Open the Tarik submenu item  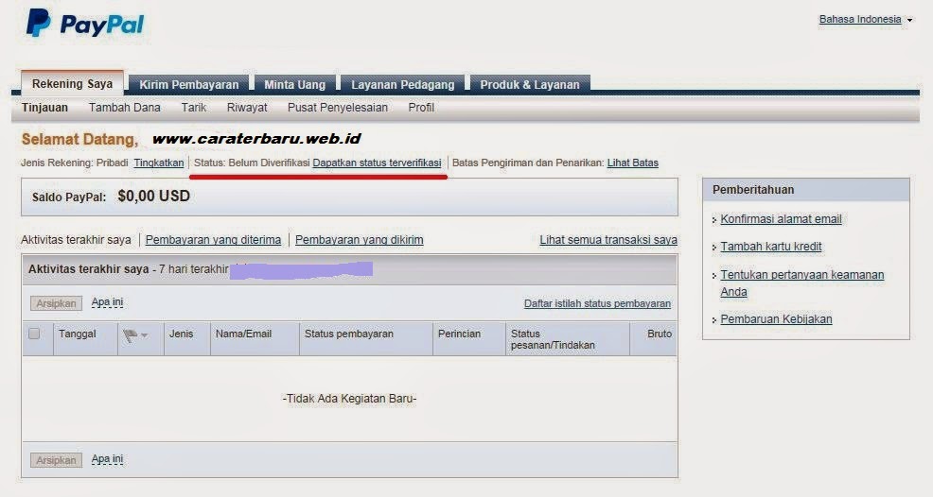193,108
